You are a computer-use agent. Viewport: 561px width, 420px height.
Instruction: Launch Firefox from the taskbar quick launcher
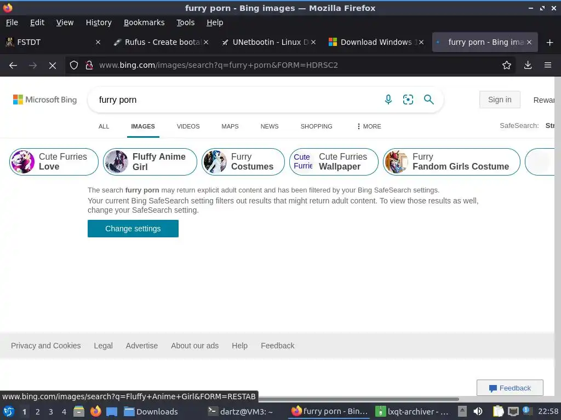tap(95, 411)
